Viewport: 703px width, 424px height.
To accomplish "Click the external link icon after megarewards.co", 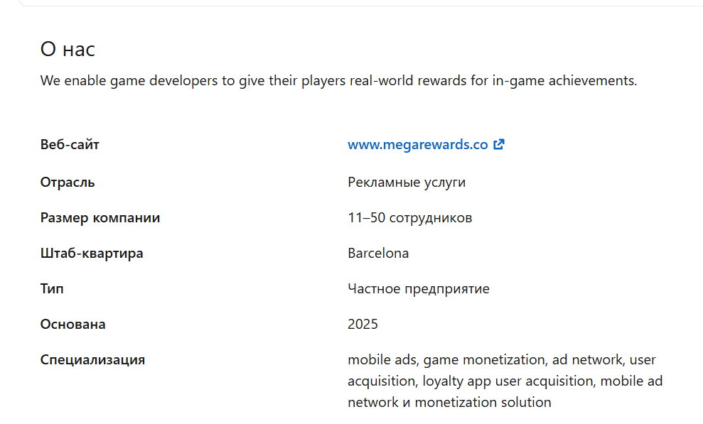I will [x=498, y=144].
